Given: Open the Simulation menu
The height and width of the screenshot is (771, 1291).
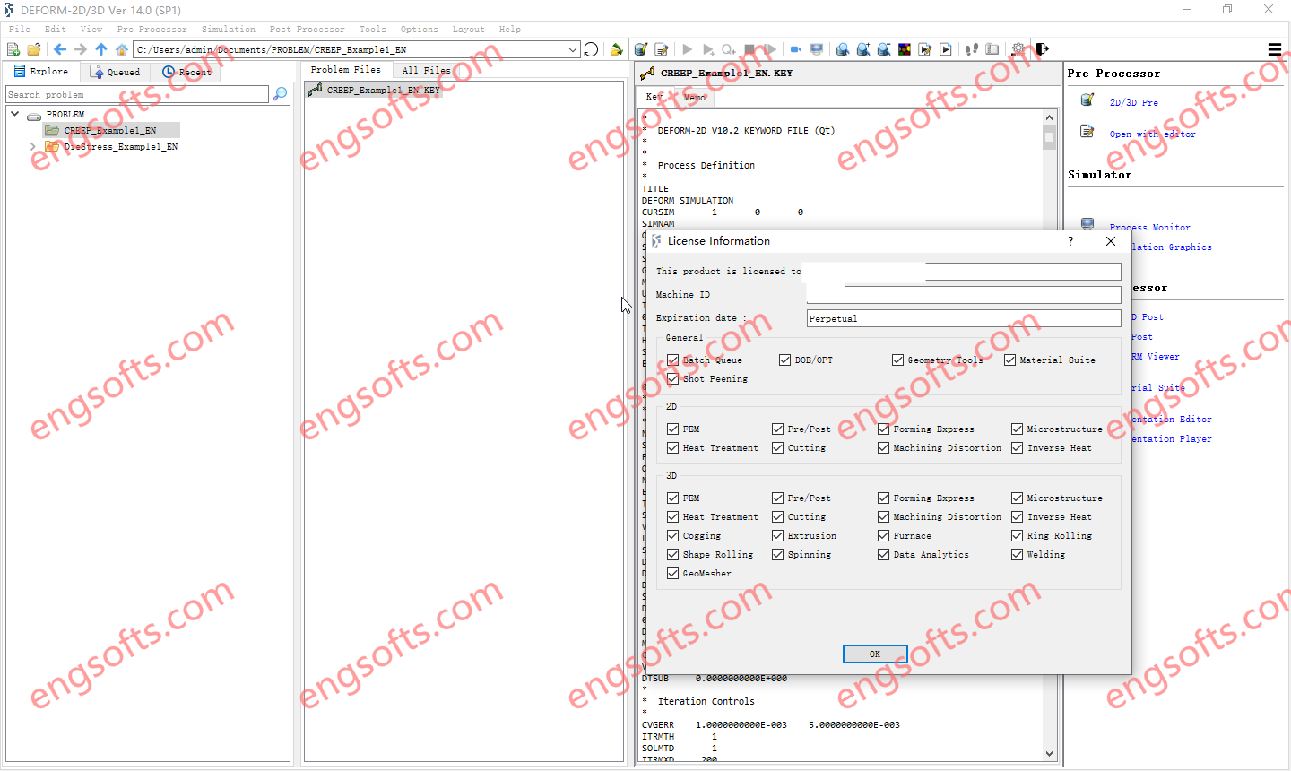Looking at the screenshot, I should pos(229,29).
